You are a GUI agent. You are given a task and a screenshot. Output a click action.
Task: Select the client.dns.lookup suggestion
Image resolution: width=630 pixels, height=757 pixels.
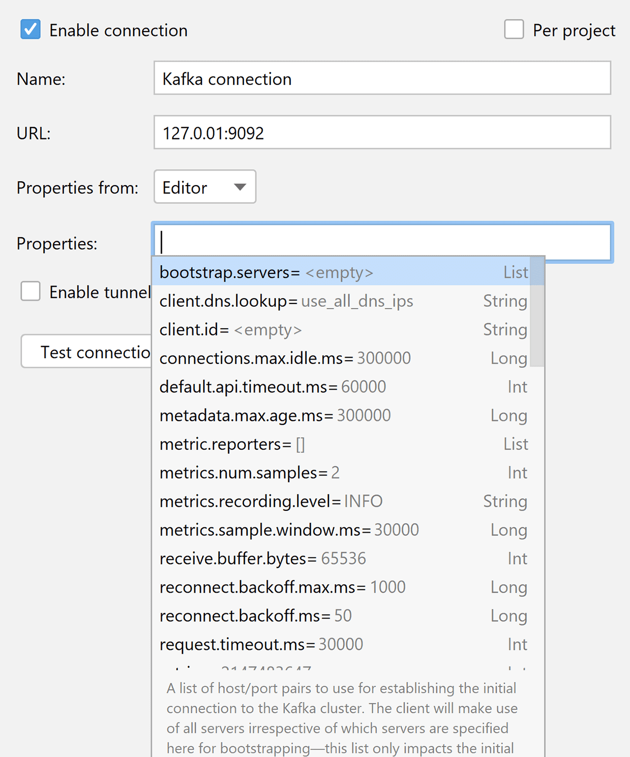pyautogui.click(x=341, y=301)
